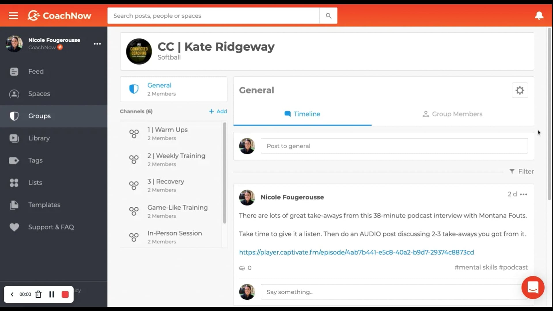Click the channels list scrollbar
The height and width of the screenshot is (311, 553).
225,173
